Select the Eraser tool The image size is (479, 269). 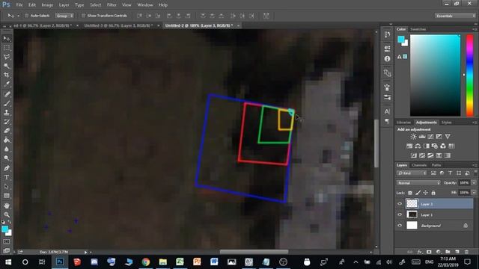click(x=7, y=131)
